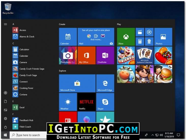Click the Create group heading
The image size is (186, 140).
click(x=62, y=24)
